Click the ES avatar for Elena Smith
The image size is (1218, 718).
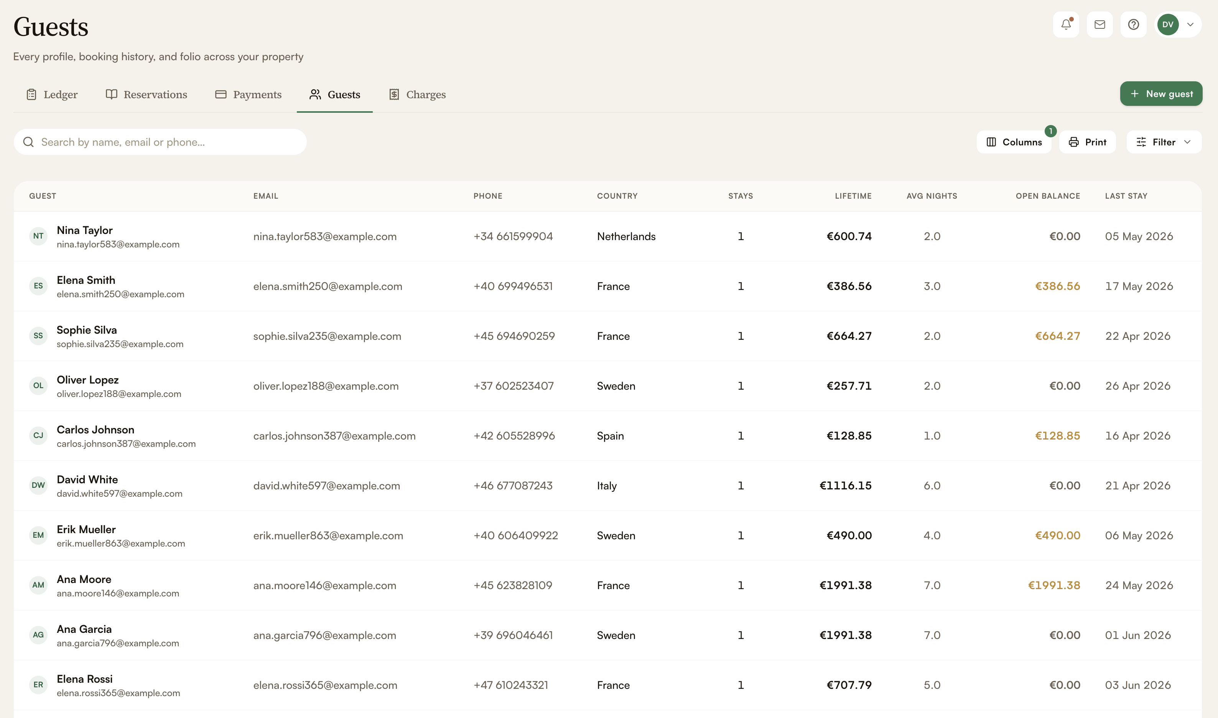38,286
